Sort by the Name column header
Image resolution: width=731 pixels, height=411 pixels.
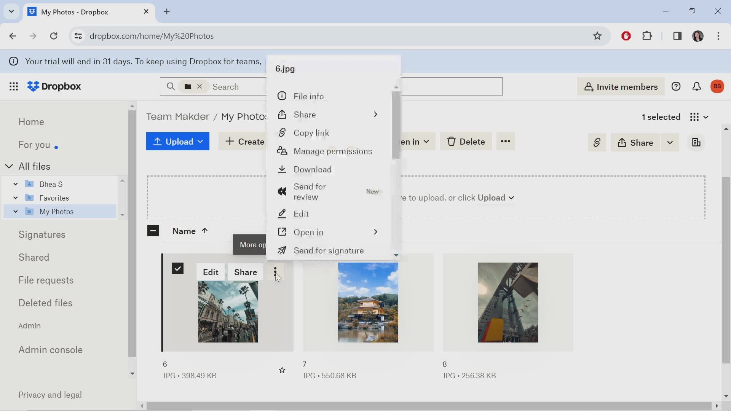point(190,231)
